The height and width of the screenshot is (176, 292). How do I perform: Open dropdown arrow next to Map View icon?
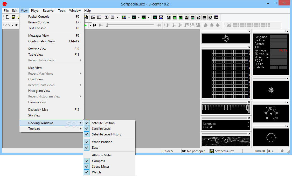[x=129, y=17]
